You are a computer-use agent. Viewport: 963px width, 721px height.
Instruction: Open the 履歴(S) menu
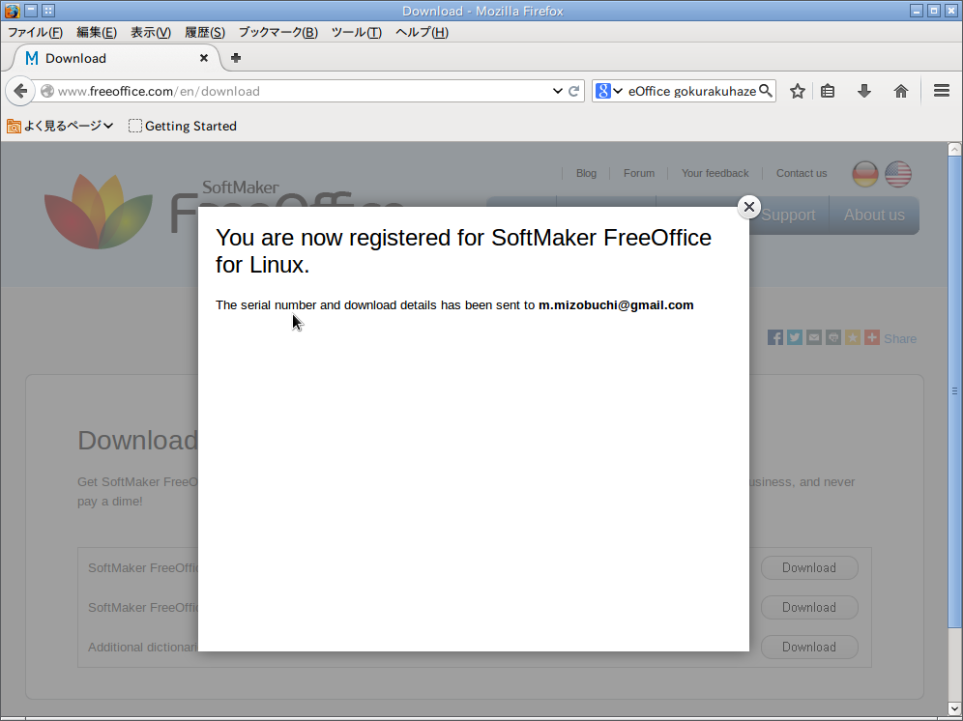point(205,32)
